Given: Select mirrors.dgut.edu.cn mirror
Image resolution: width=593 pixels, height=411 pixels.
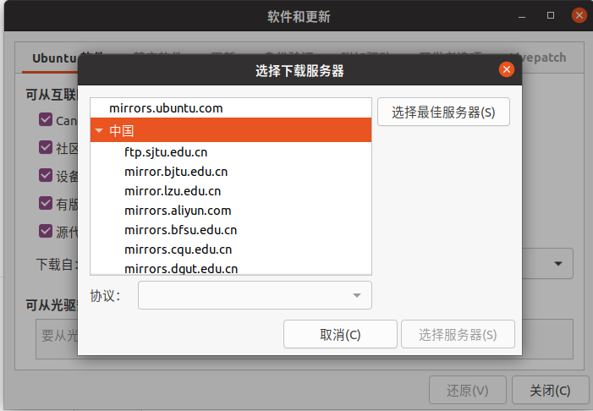Looking at the screenshot, I should pos(231,267).
